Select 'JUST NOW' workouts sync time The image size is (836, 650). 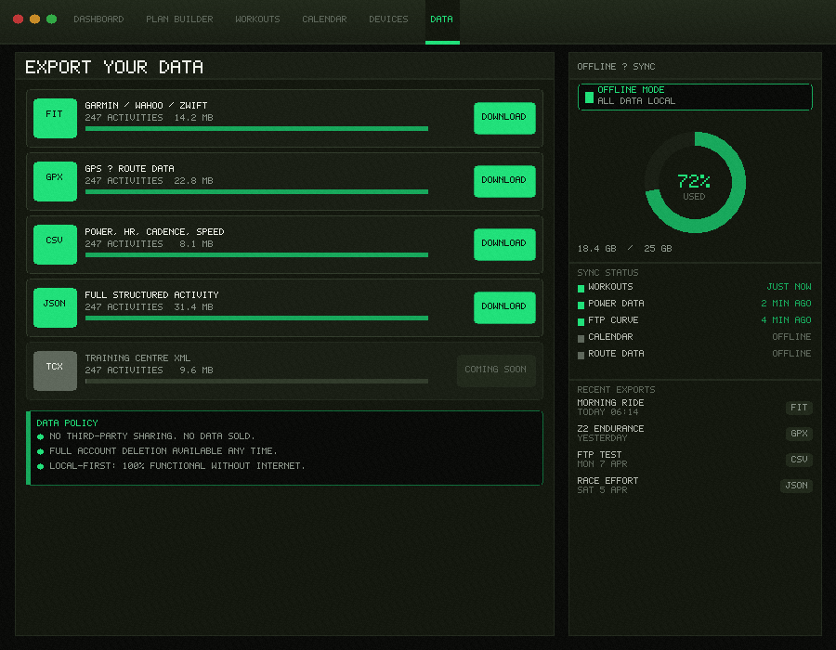click(x=789, y=287)
